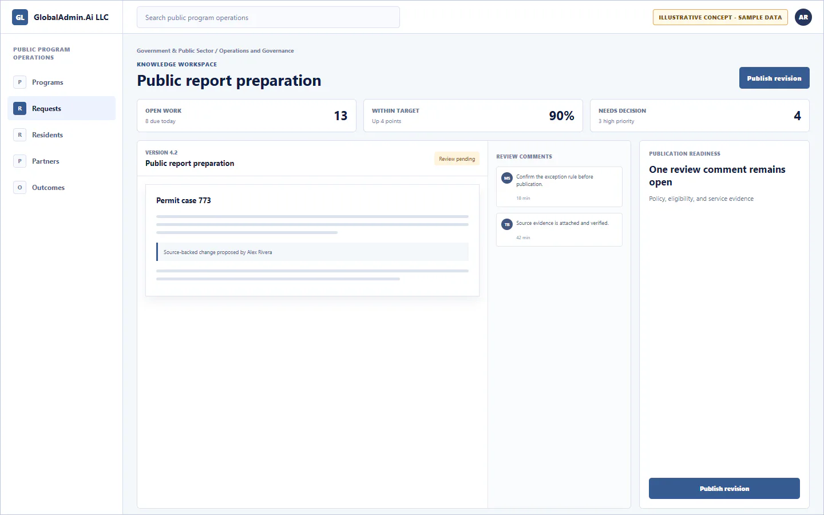
Task: Click 'Policy, eligibility, and service evidence' text
Action: click(x=701, y=199)
